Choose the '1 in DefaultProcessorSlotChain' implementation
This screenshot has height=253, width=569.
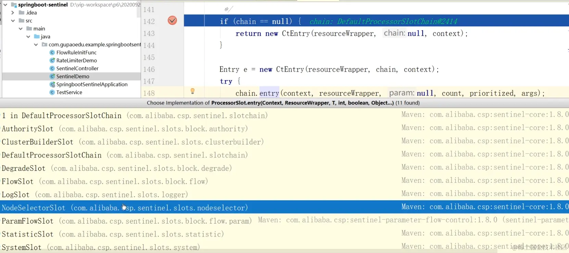284,116
